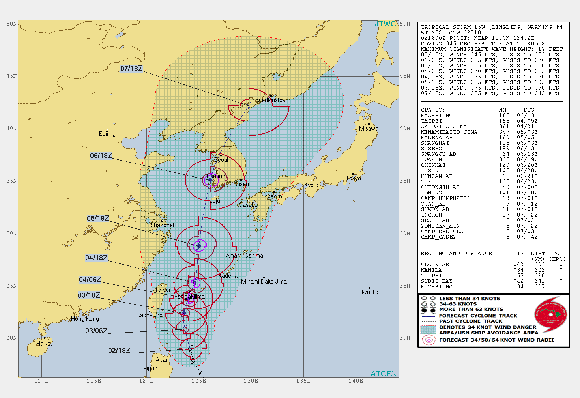Click the Hong Kong city label
Viewport: 580px width, 398px height.
click(85, 319)
